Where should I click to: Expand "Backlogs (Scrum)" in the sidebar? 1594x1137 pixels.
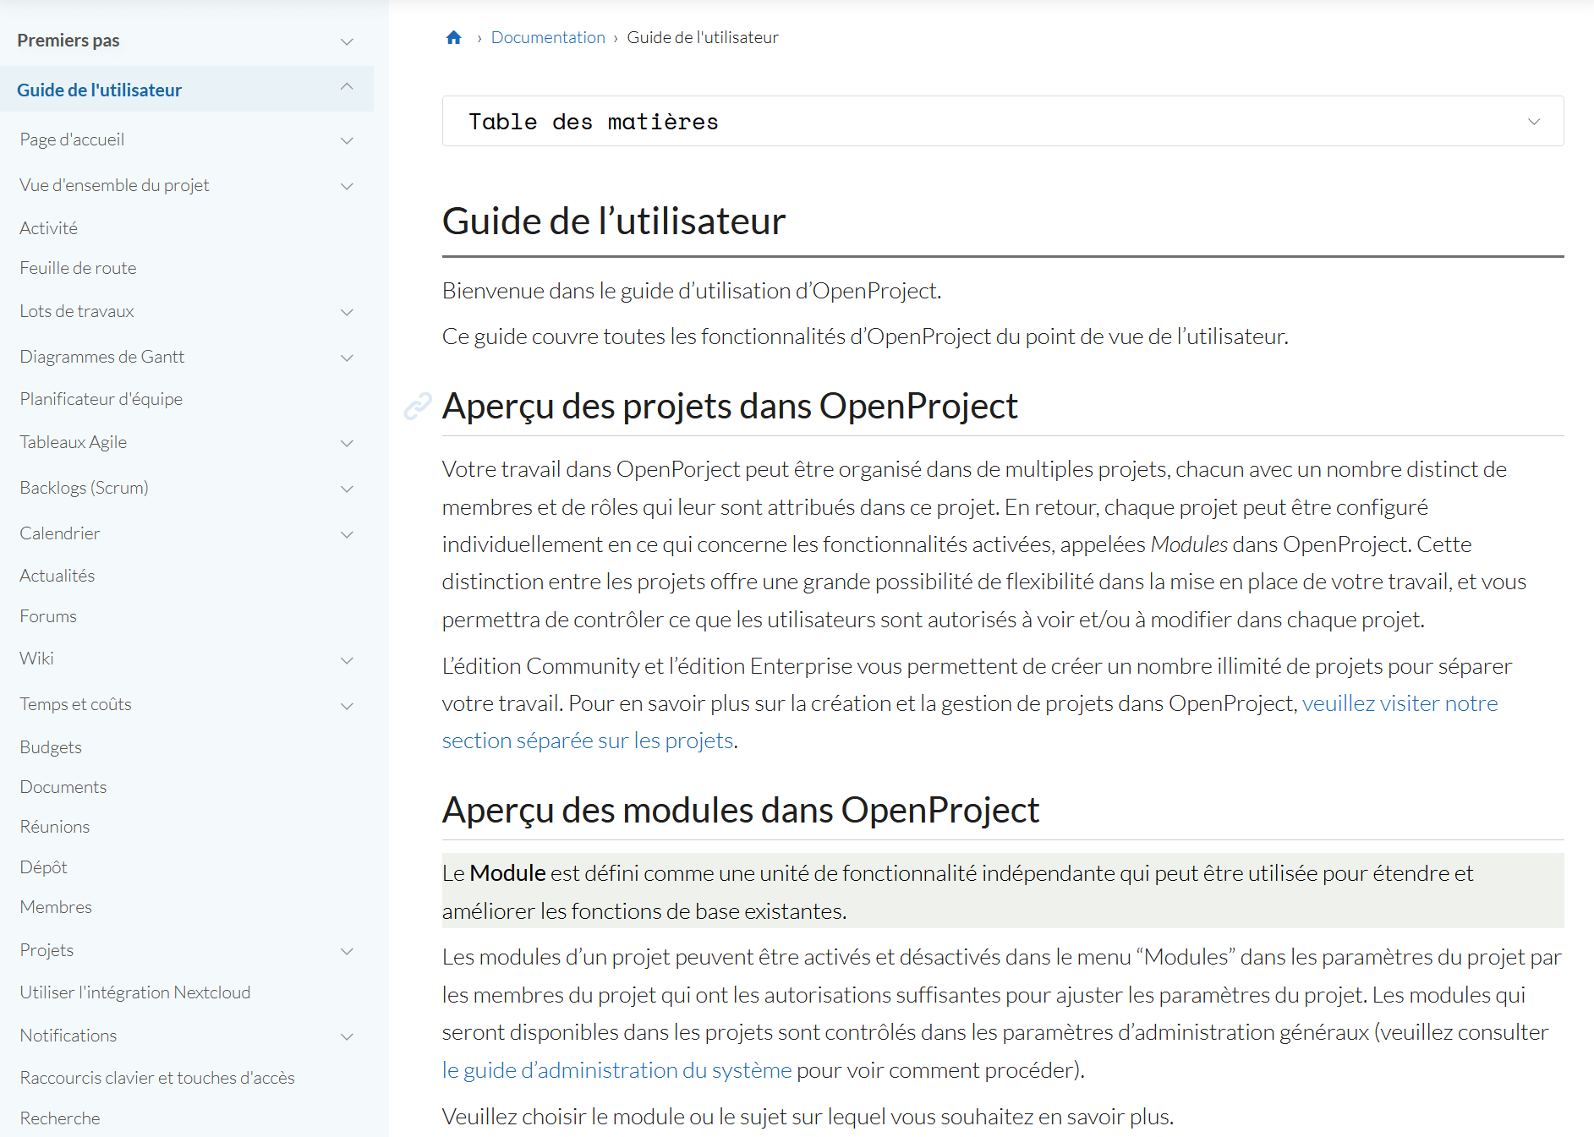tap(346, 488)
